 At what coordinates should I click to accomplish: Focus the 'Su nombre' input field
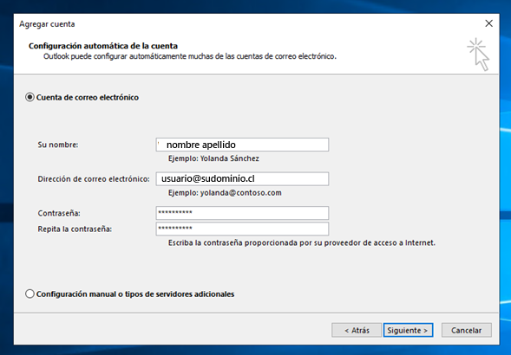point(242,145)
